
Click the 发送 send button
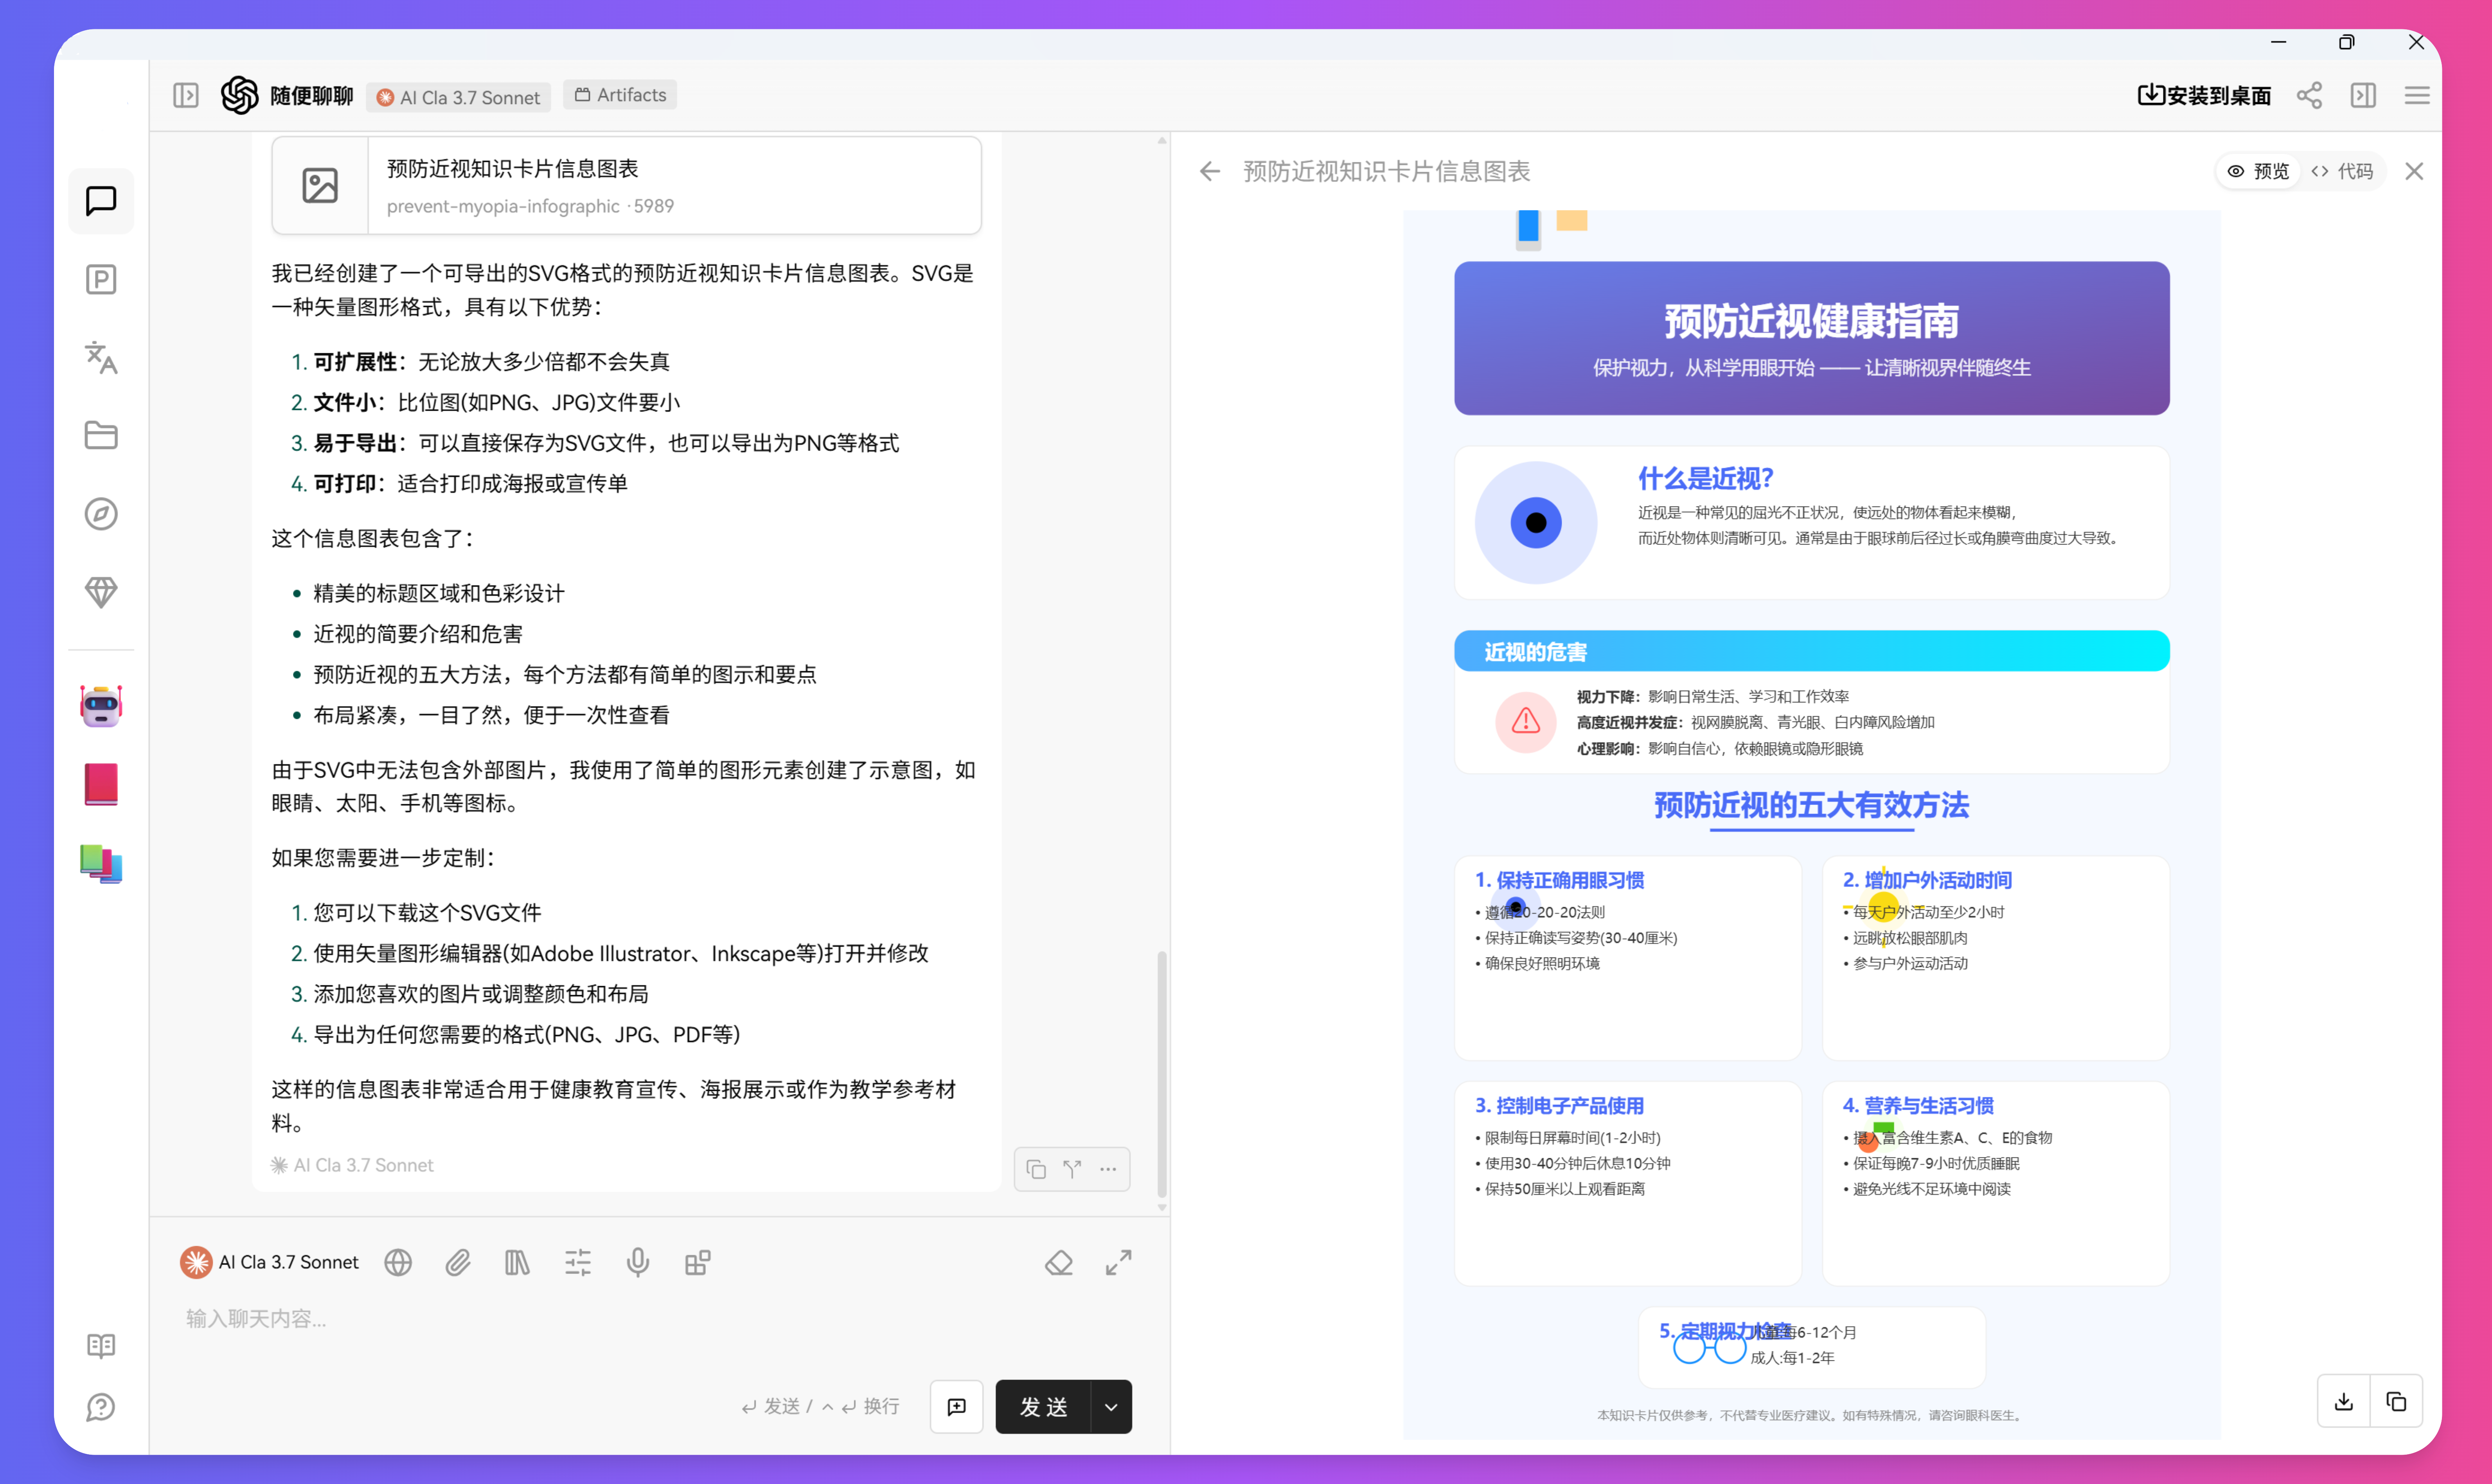click(1043, 1407)
